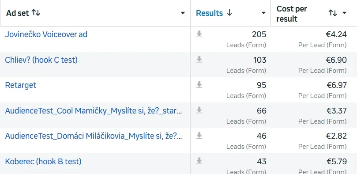Click download icon in Chliev? (hook C test) row
357x174 pixels.
coord(199,60)
